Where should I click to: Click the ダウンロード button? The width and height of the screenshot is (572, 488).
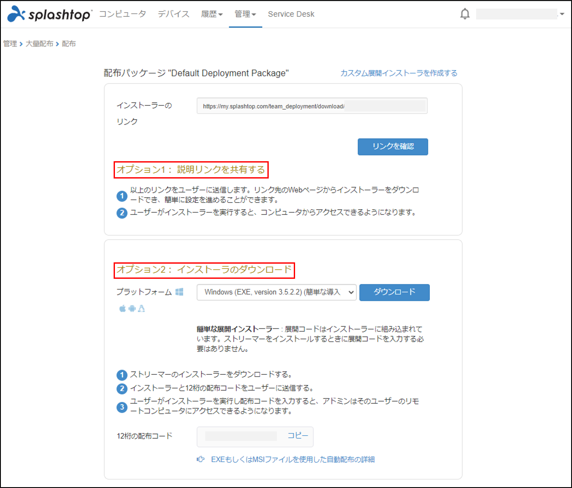coord(394,292)
